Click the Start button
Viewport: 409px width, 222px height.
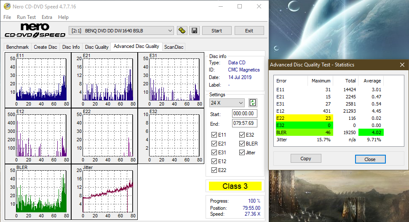coord(217,31)
